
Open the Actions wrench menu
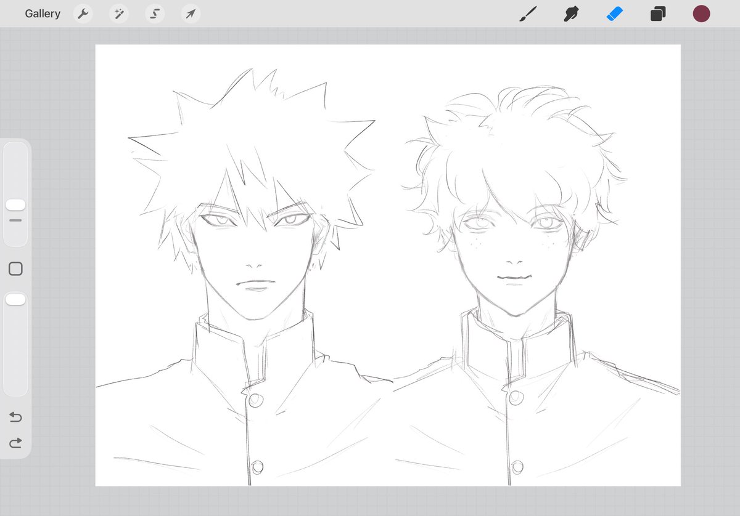83,14
